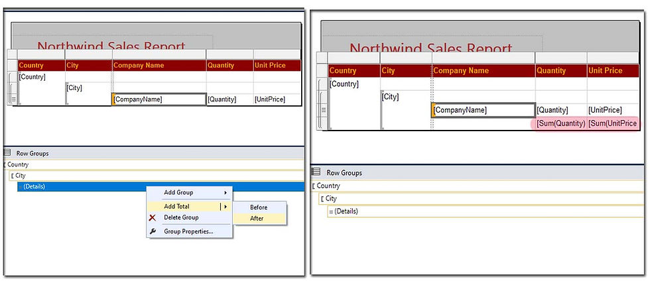
Task: Click the Quantity header in left report
Action: pyautogui.click(x=229, y=66)
